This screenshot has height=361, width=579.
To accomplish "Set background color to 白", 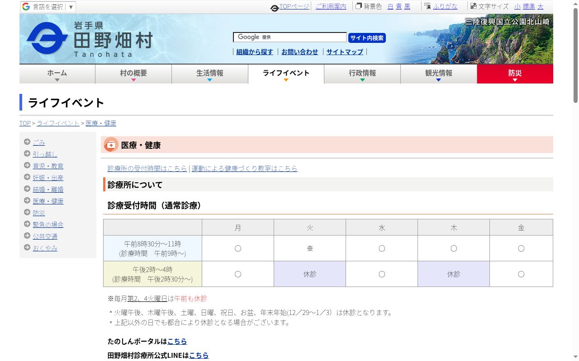I will click(x=390, y=6).
